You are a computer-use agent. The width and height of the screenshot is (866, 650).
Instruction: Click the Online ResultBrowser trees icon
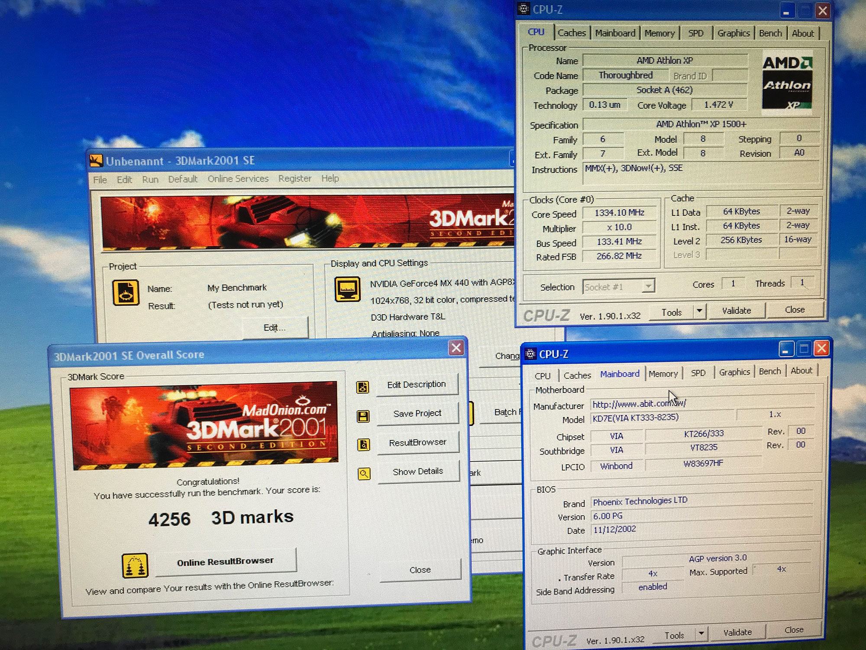[x=135, y=565]
